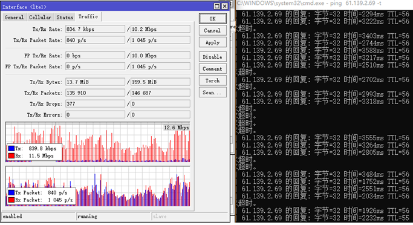Image resolution: width=413 pixels, height=225 pixels.
Task: Switch to the General tab
Action: (x=14, y=18)
